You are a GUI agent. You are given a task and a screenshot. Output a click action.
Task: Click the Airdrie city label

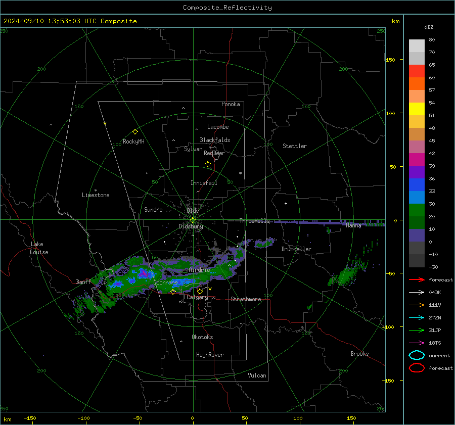[199, 270]
